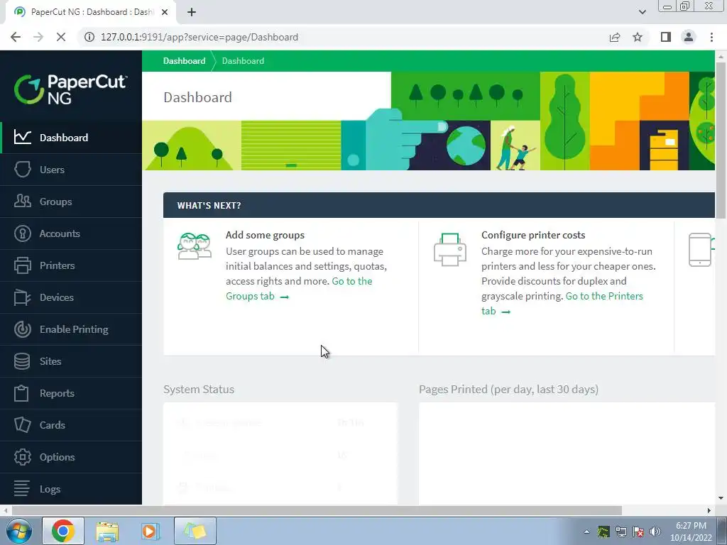Open the tab search dropdown chevron
The width and height of the screenshot is (727, 545).
(642, 12)
